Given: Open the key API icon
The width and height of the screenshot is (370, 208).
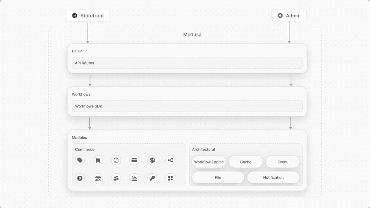Looking at the screenshot, I should pos(152,178).
